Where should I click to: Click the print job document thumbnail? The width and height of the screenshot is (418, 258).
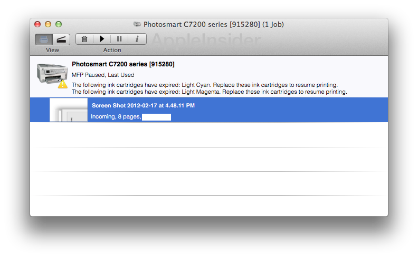point(69,111)
